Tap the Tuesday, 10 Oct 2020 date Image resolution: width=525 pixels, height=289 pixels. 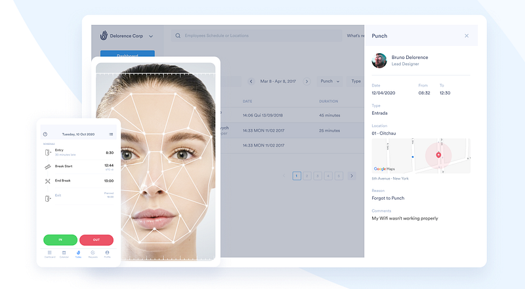[x=78, y=134]
